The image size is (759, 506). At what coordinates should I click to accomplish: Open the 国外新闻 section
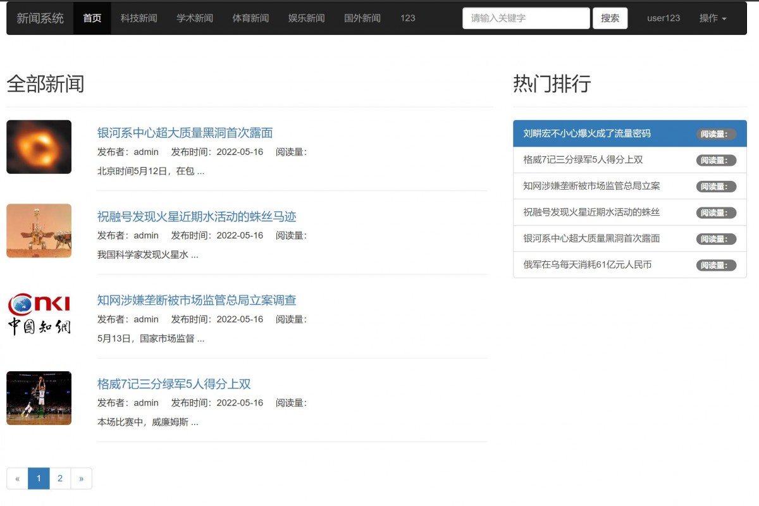coord(361,18)
